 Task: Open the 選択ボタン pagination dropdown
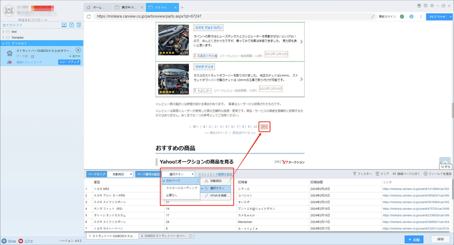(x=178, y=174)
